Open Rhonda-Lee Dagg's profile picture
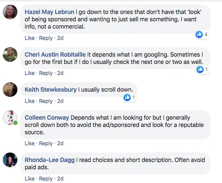Screen dimensions: 222x183 tap(10, 160)
